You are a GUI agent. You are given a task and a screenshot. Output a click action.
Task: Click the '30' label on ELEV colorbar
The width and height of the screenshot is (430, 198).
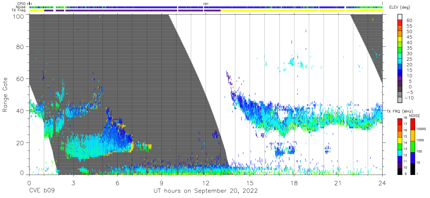409,53
